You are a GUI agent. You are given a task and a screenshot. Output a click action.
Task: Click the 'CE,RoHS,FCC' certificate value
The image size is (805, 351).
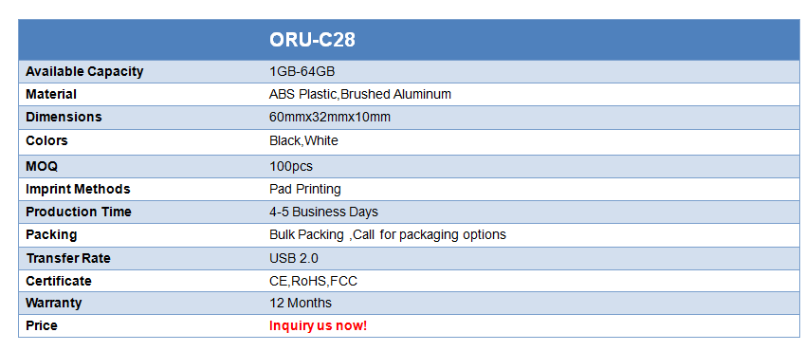(313, 281)
